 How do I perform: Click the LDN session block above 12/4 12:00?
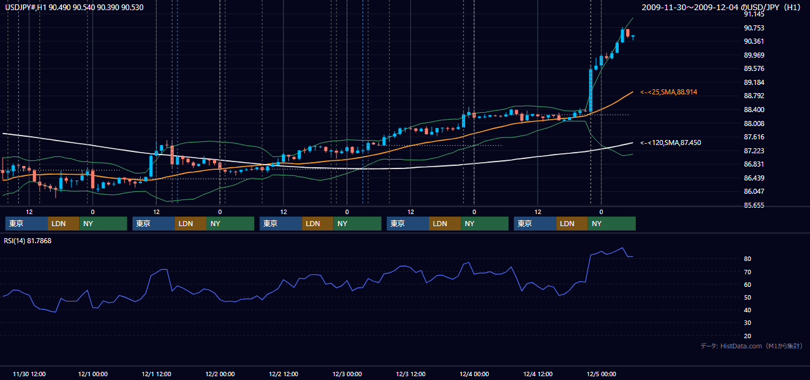tap(572, 224)
